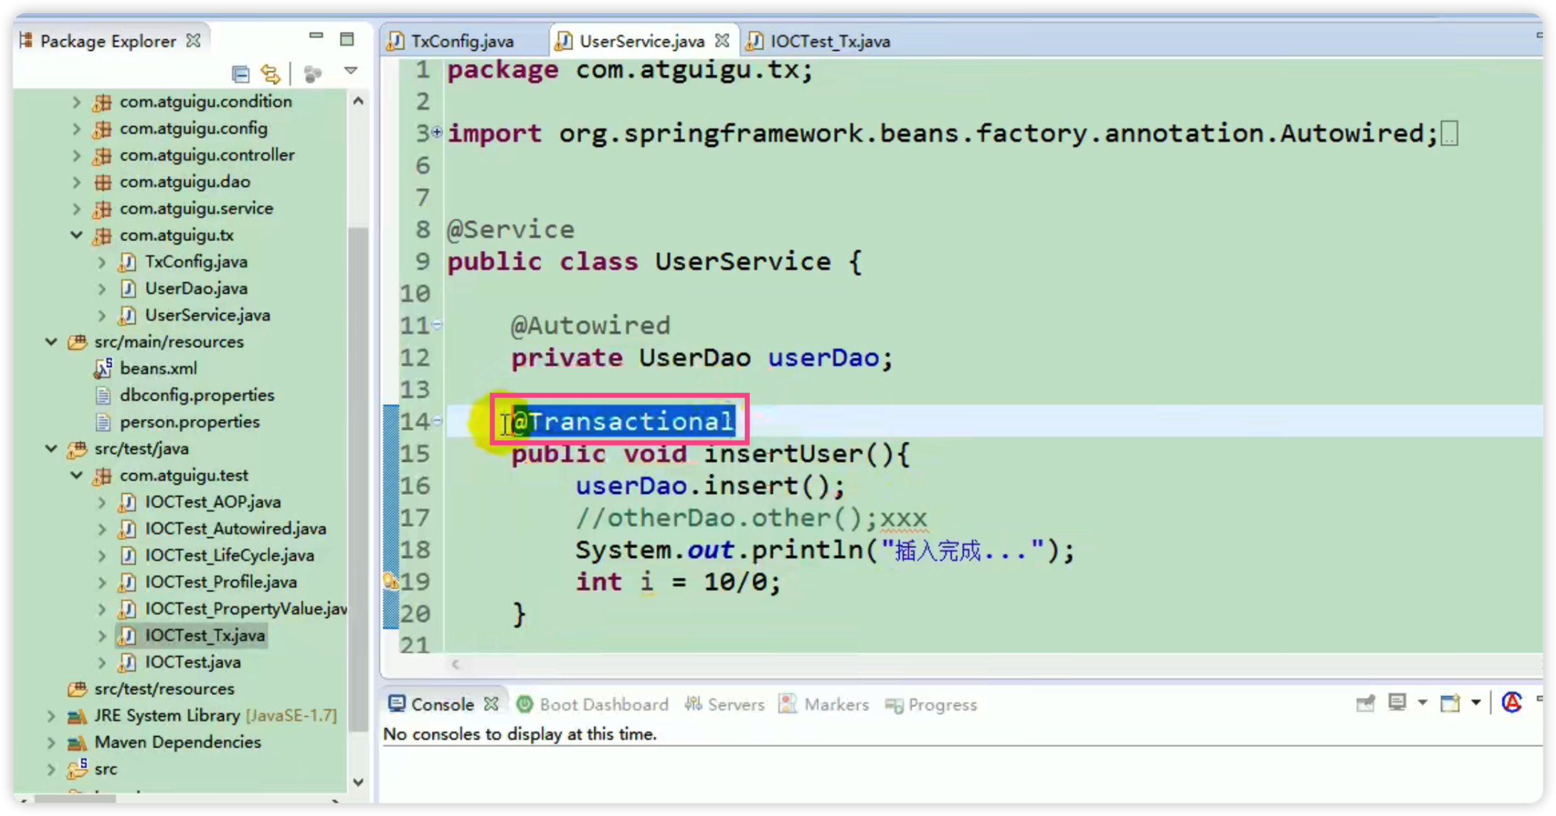Maximize the Package Explorer panel
Viewport: 1556px width, 816px height.
(x=347, y=39)
